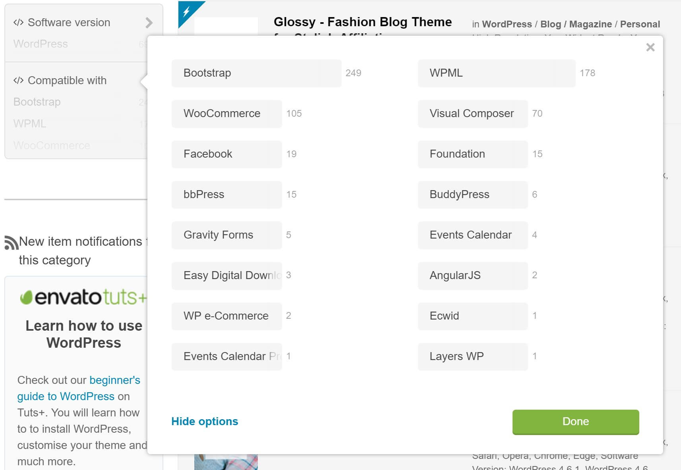Toggle the WooCommerce filter option
This screenshot has height=470, width=681.
(226, 114)
